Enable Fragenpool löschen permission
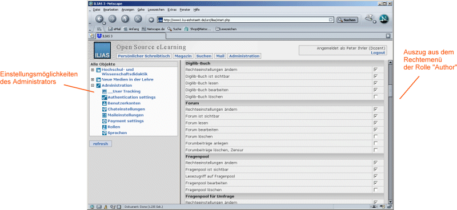 [x=376, y=189]
